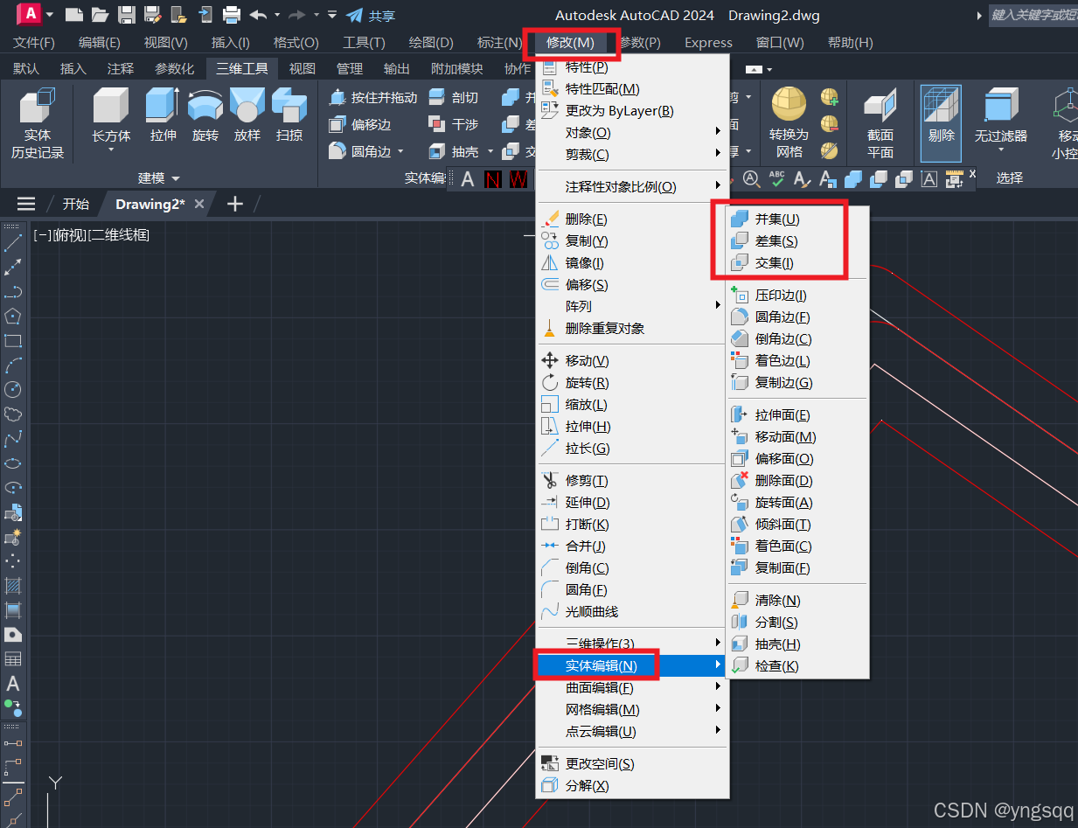
Task: Choose Erase (删除) in Modify menu
Action: 632,219
